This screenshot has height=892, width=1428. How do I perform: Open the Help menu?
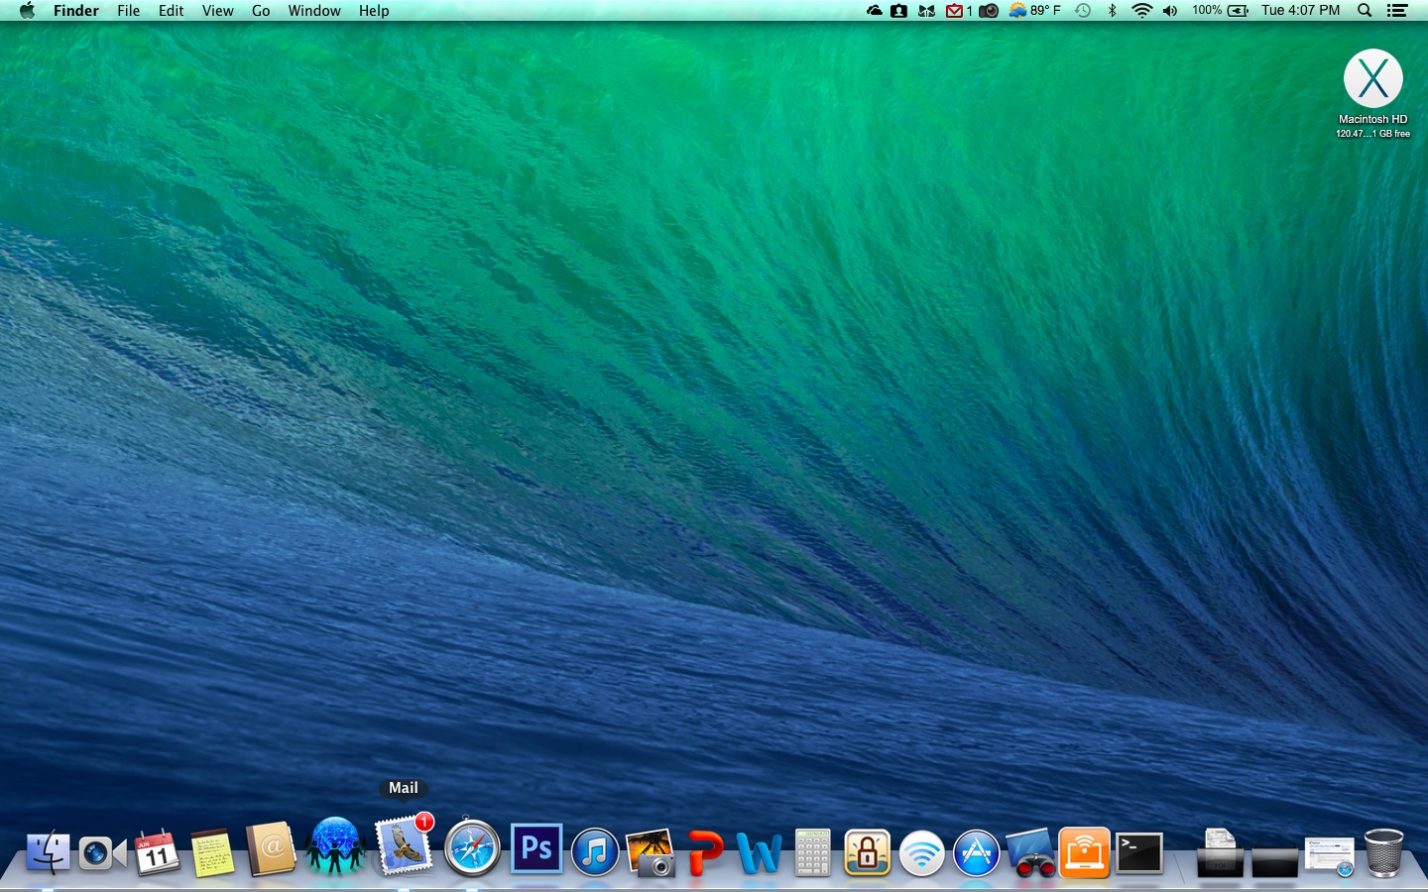coord(374,11)
